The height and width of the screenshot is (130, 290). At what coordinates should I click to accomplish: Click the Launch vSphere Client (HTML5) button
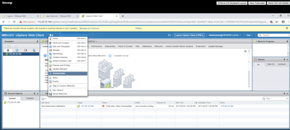(x=189, y=35)
